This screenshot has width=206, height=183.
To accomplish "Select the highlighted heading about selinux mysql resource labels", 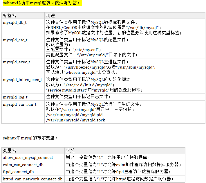I will click(x=42, y=3).
